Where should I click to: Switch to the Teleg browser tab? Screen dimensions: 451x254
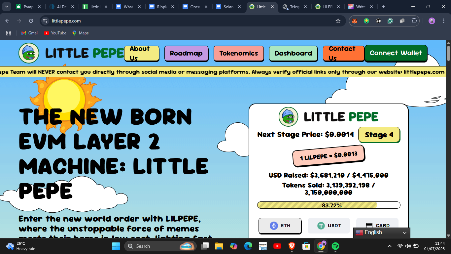295,7
